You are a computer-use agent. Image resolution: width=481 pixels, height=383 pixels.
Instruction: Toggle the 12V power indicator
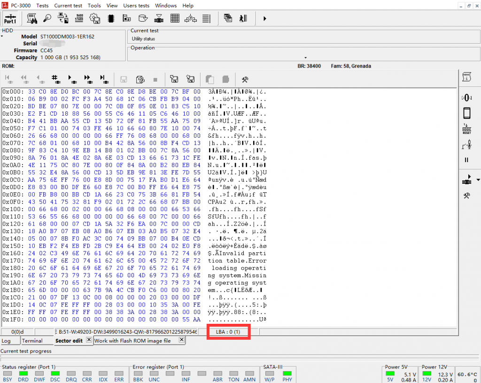tap(427, 374)
